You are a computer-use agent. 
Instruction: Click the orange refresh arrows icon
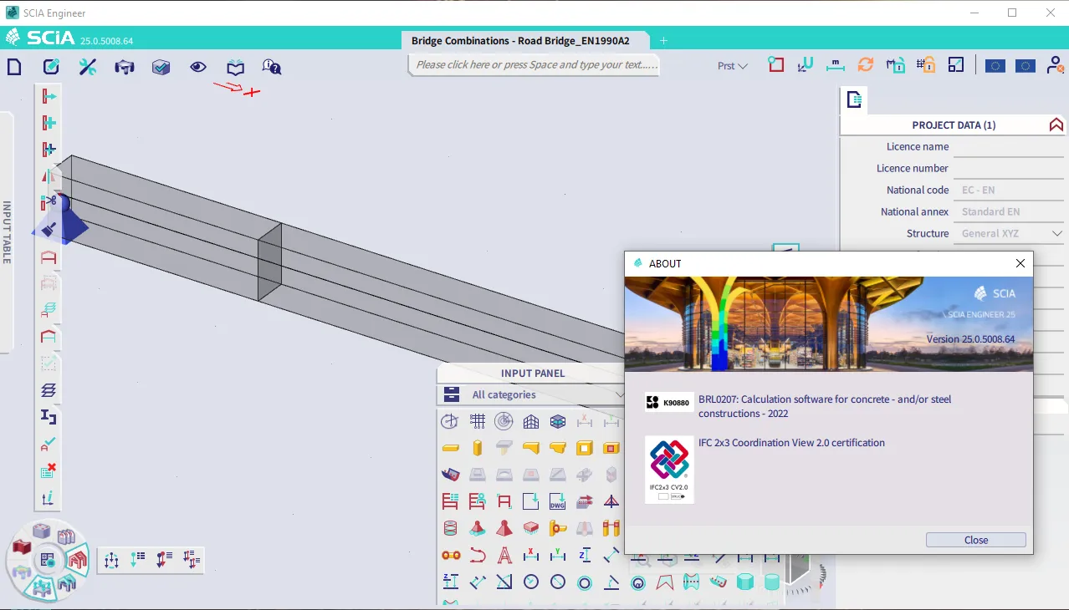pos(866,65)
